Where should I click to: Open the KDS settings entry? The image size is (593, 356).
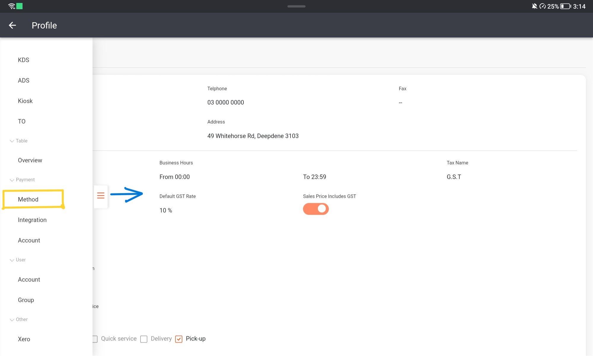(23, 60)
